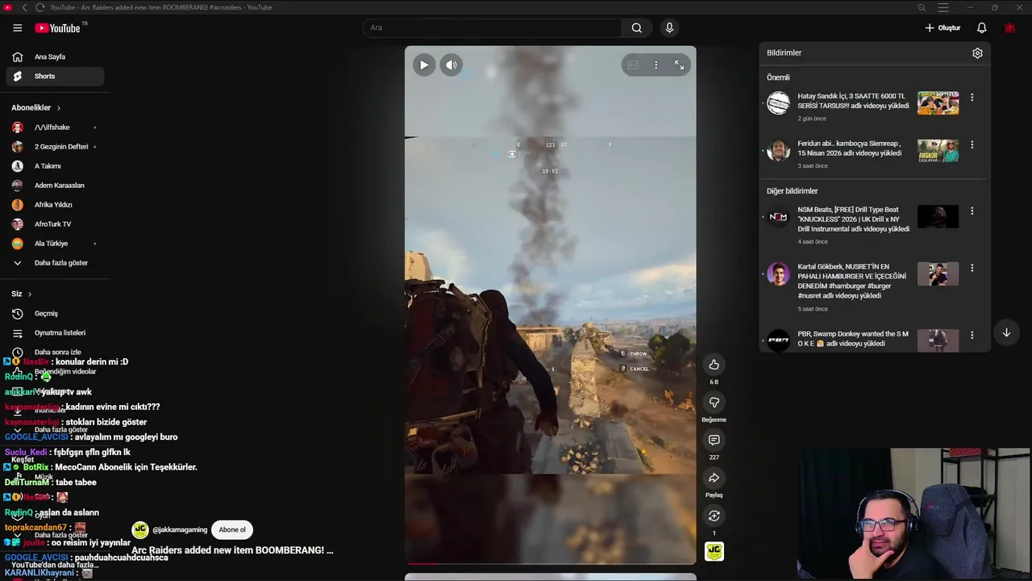
Task: Share the Shorts video
Action: coord(714,478)
